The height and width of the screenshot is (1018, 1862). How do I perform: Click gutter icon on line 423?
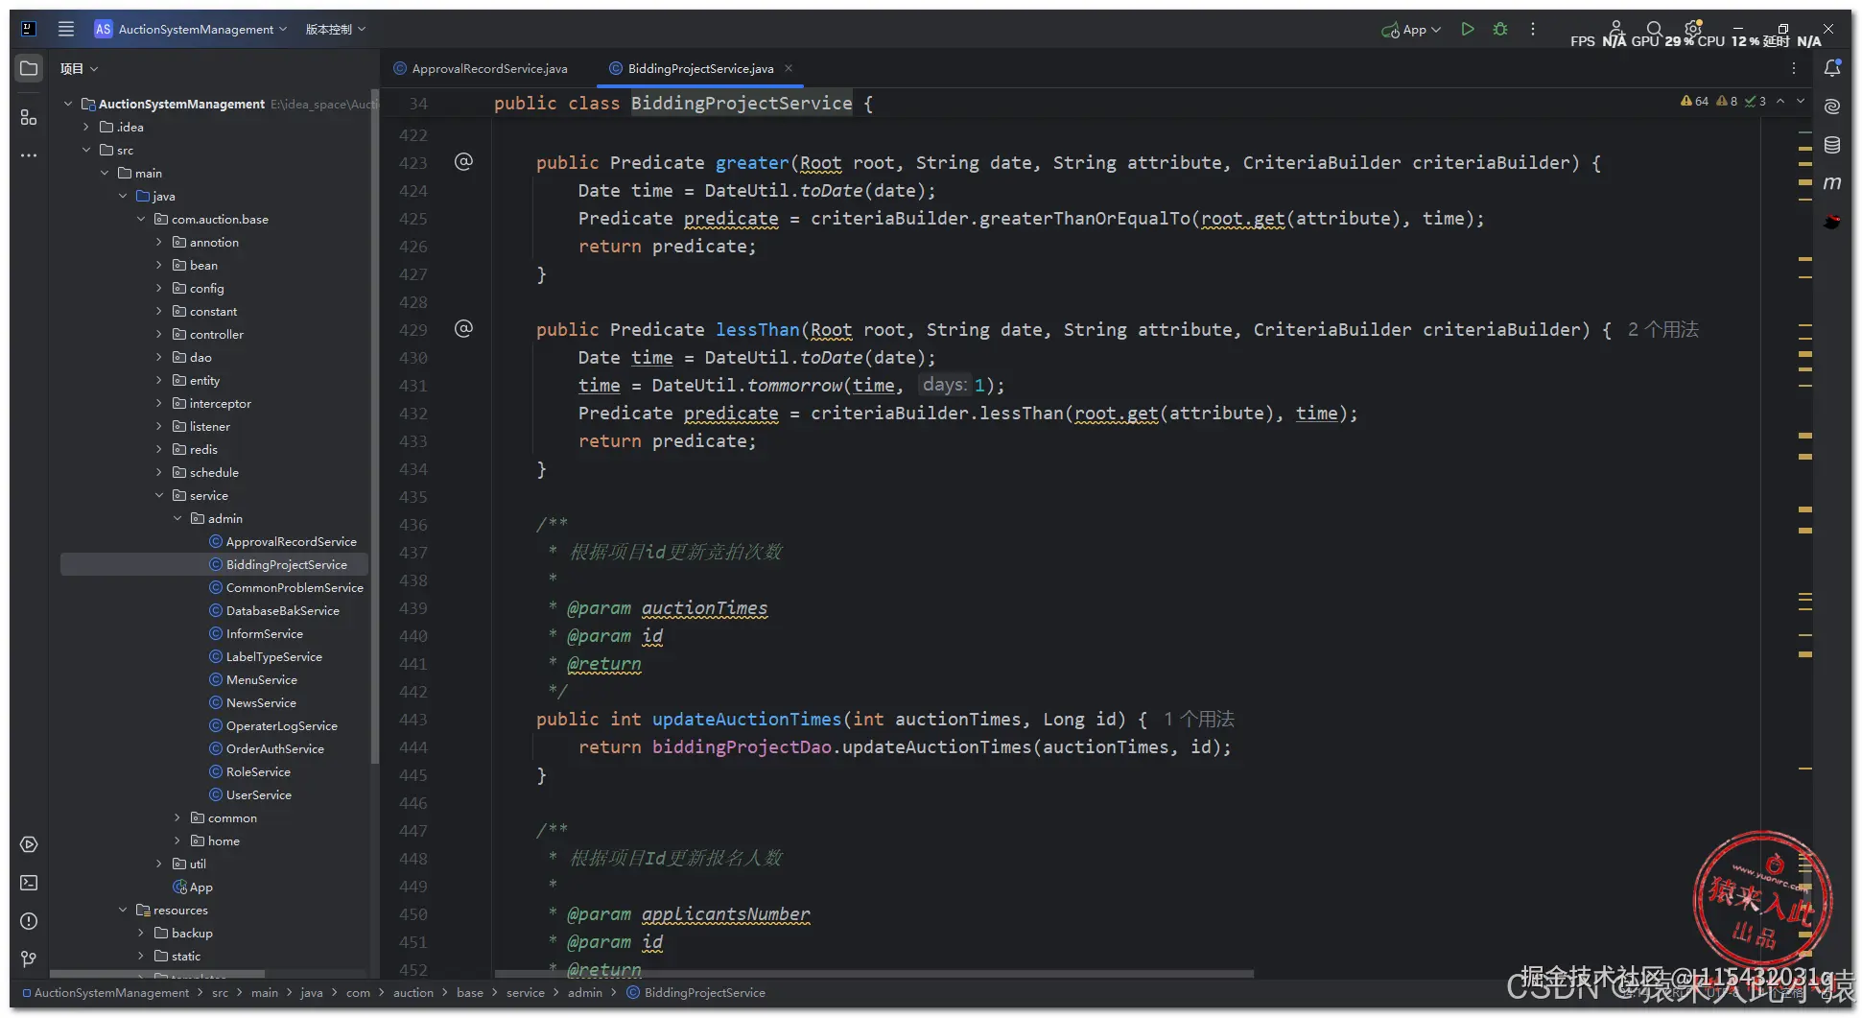[463, 161]
